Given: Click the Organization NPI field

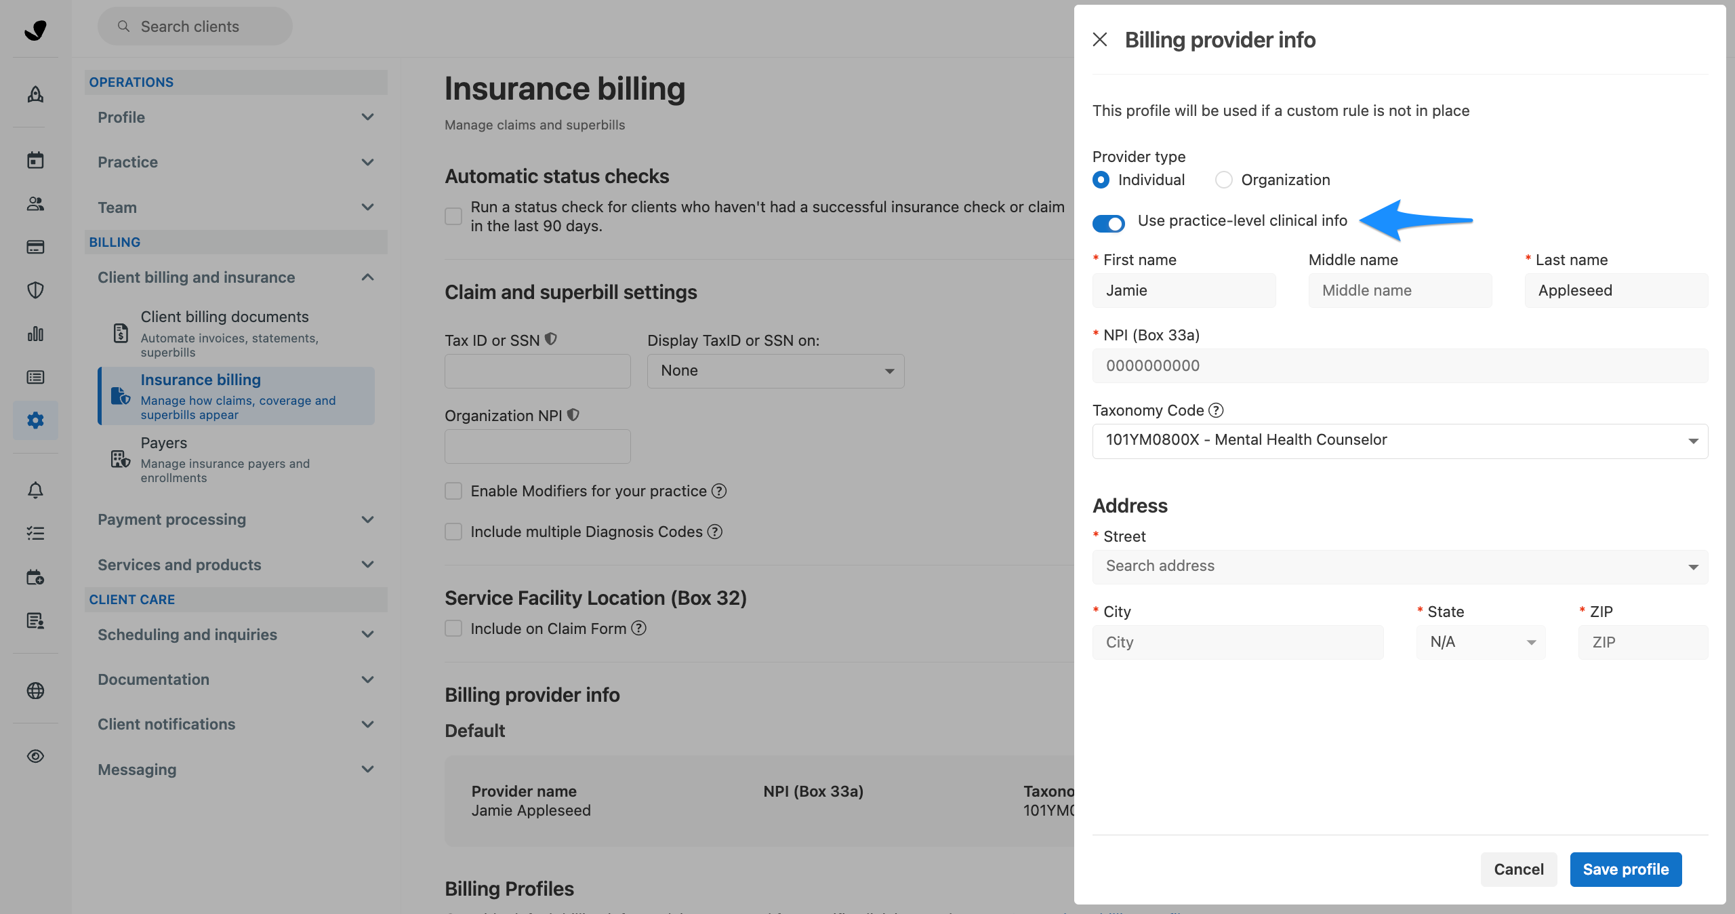Looking at the screenshot, I should point(537,446).
